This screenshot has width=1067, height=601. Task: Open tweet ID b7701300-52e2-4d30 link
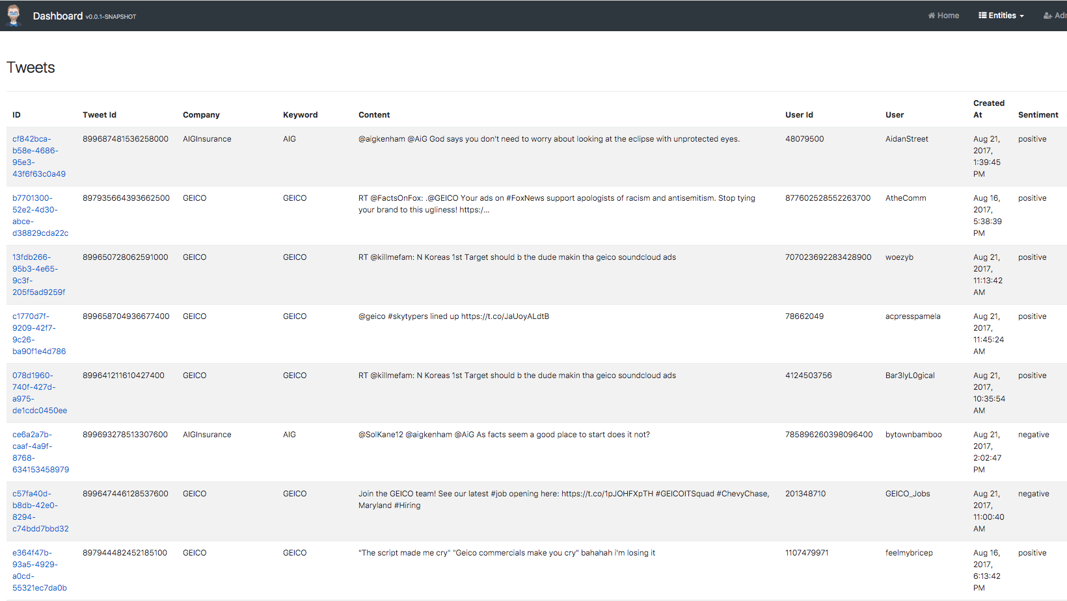point(40,216)
